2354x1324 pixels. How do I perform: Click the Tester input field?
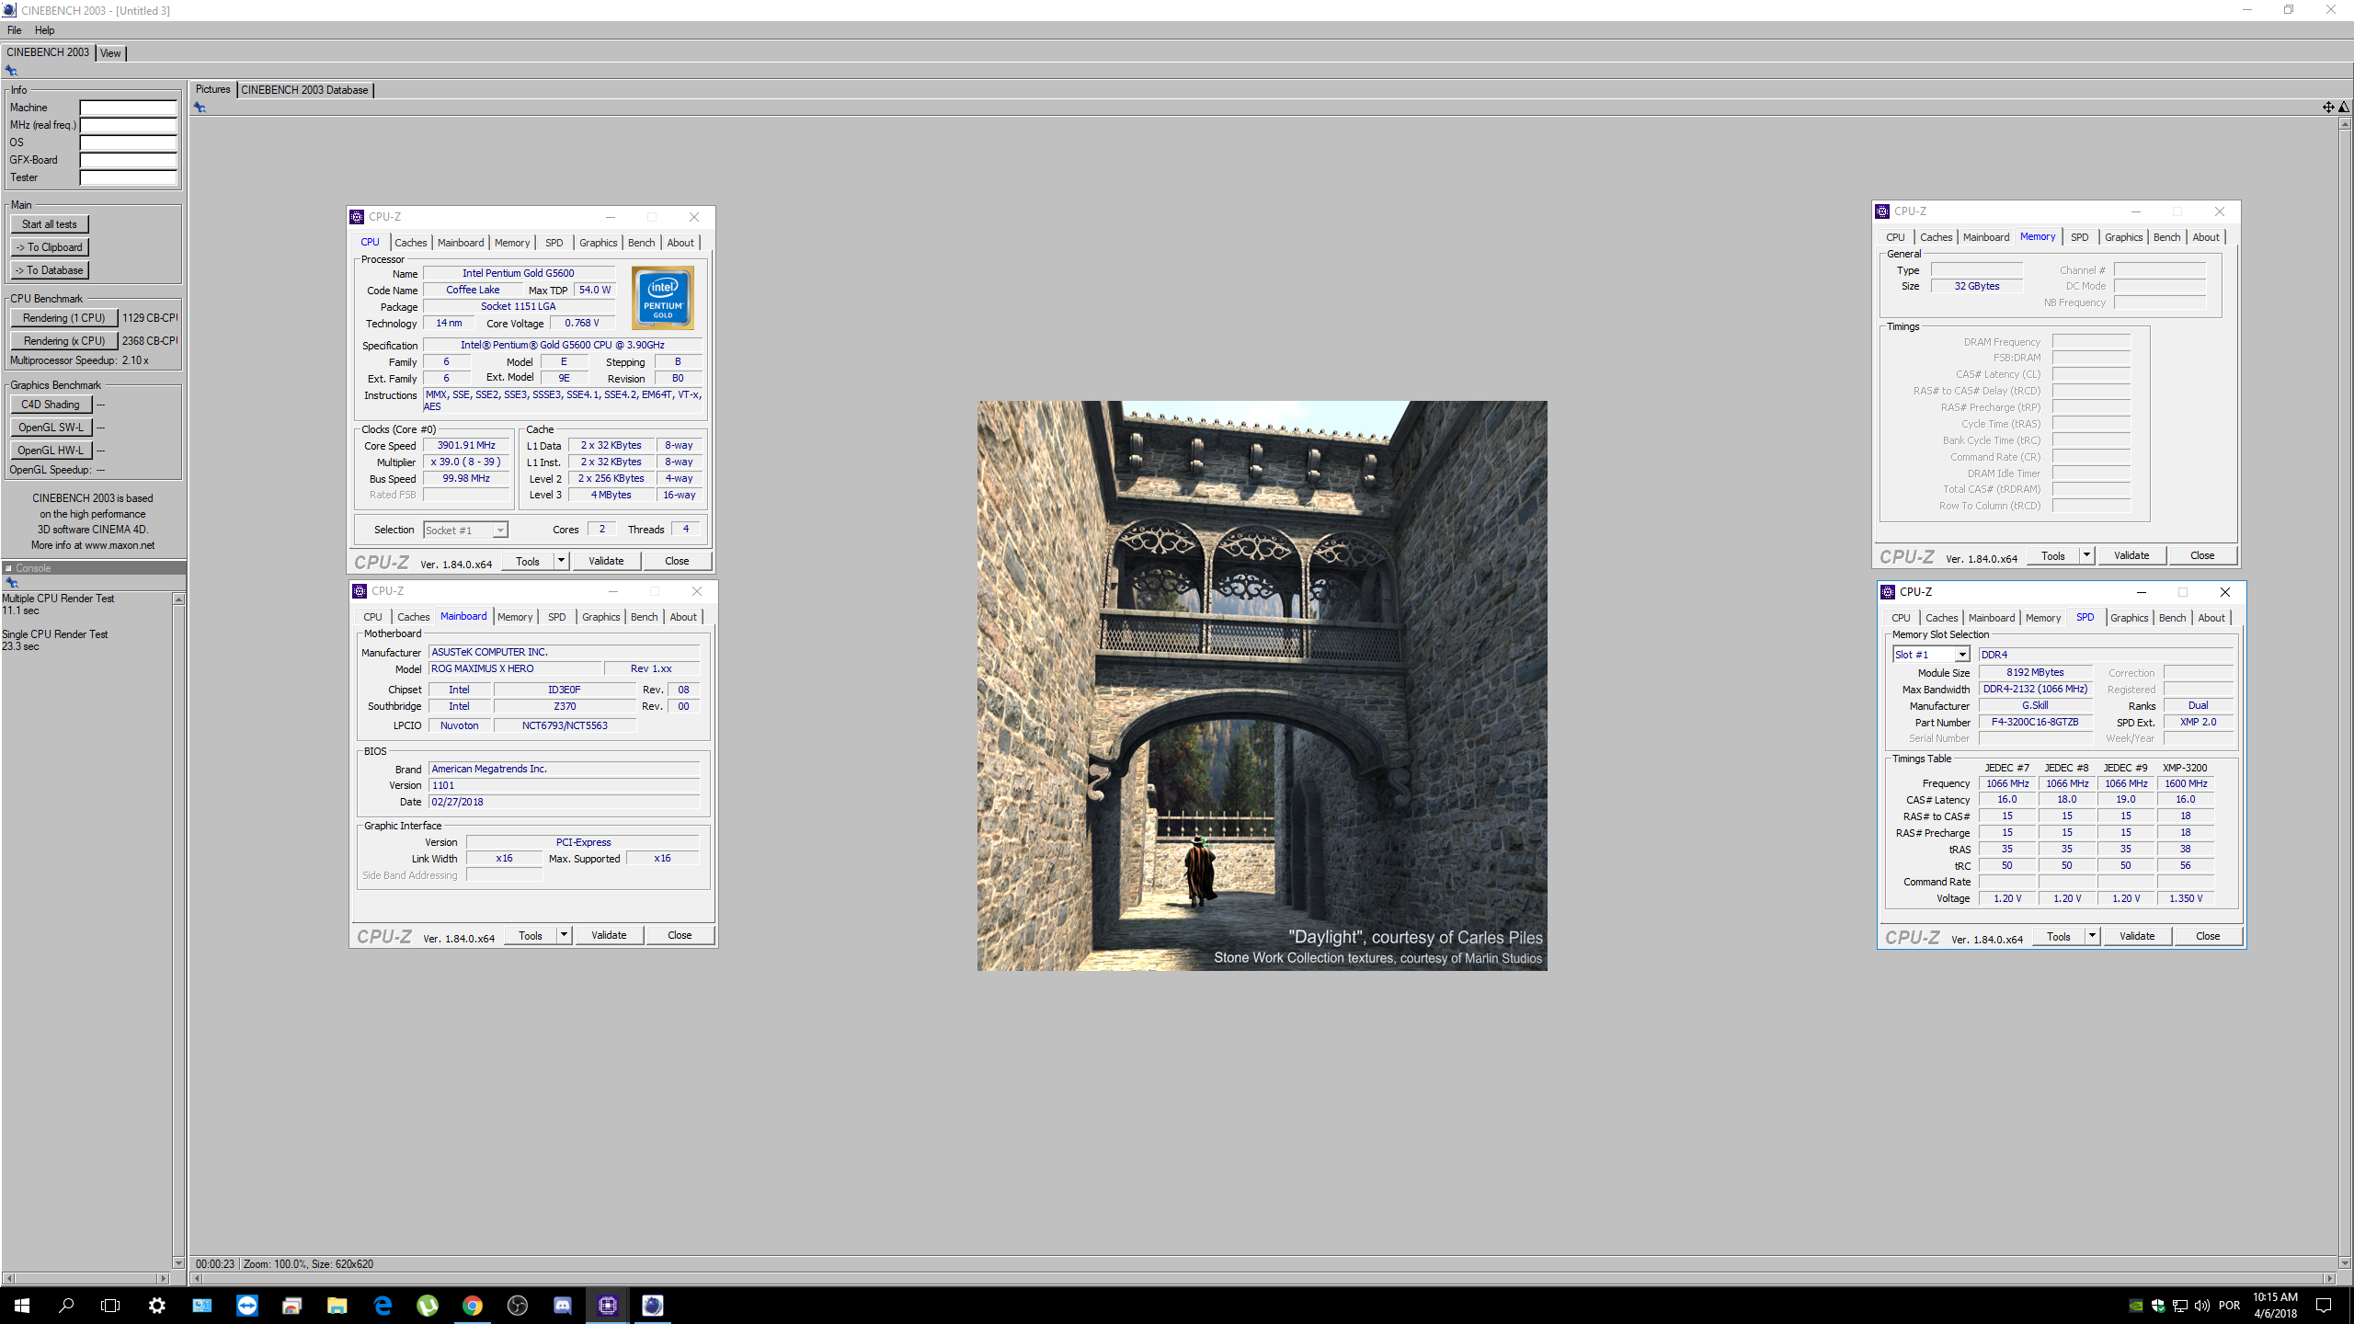[x=128, y=177]
